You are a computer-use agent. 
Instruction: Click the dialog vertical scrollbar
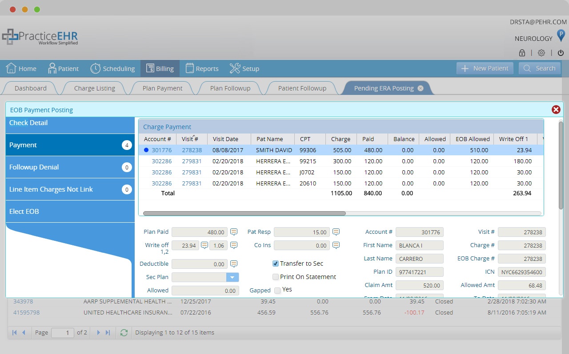click(561, 165)
